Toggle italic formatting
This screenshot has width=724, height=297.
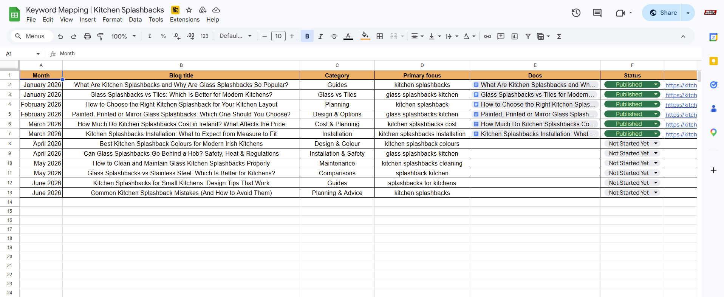(x=320, y=36)
